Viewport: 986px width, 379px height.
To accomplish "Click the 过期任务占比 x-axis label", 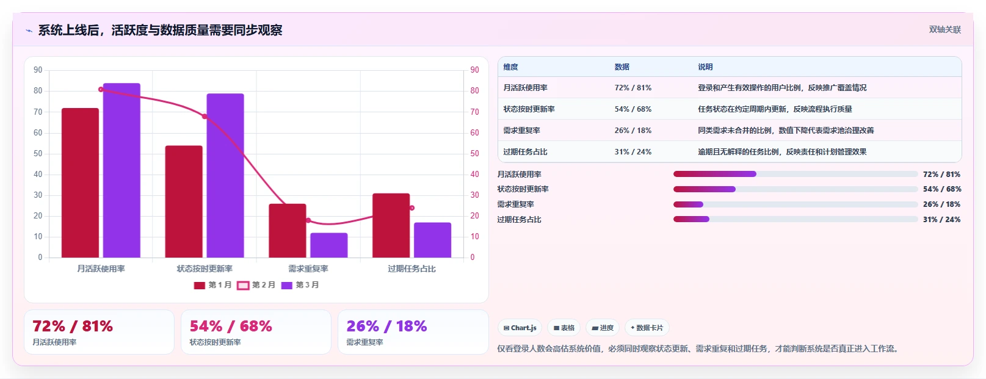I will pos(412,269).
